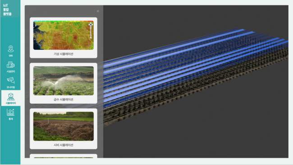Screen dimensions: 293x165
Task: Click the 통계 text label
Action: (x=11, y=119)
